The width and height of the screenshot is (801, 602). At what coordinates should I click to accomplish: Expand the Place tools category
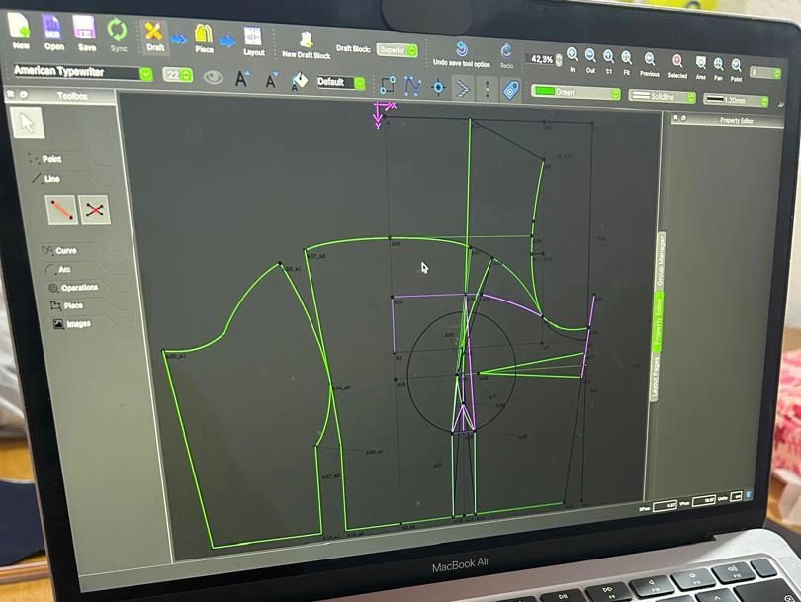(x=66, y=305)
